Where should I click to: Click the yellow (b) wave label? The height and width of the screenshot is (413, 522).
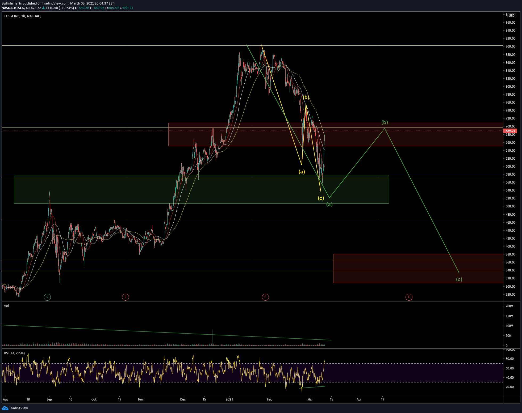click(x=306, y=97)
